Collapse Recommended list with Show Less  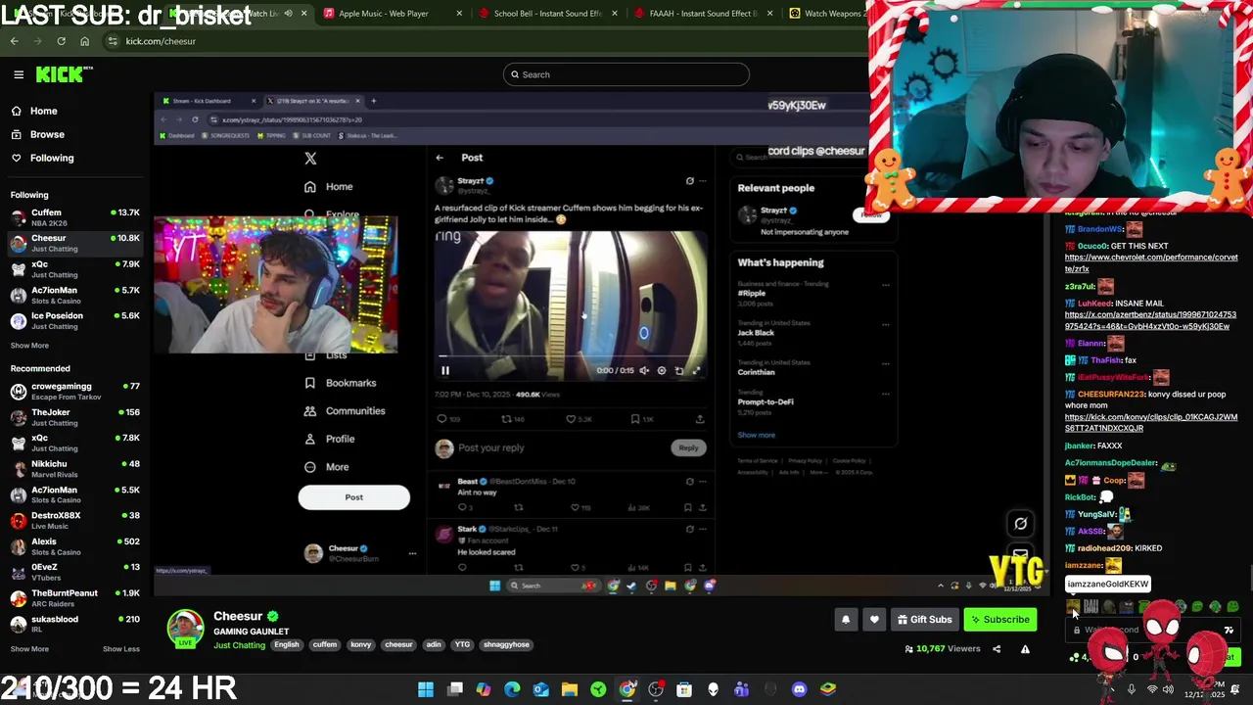(x=120, y=649)
